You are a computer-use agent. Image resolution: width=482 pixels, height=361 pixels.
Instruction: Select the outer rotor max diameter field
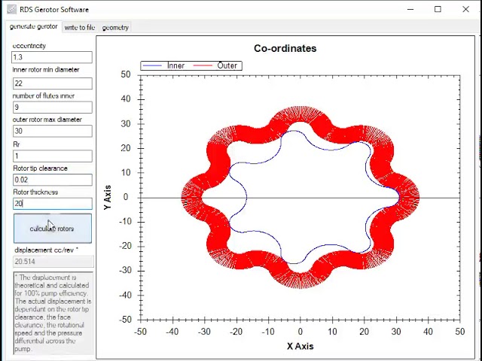53,131
